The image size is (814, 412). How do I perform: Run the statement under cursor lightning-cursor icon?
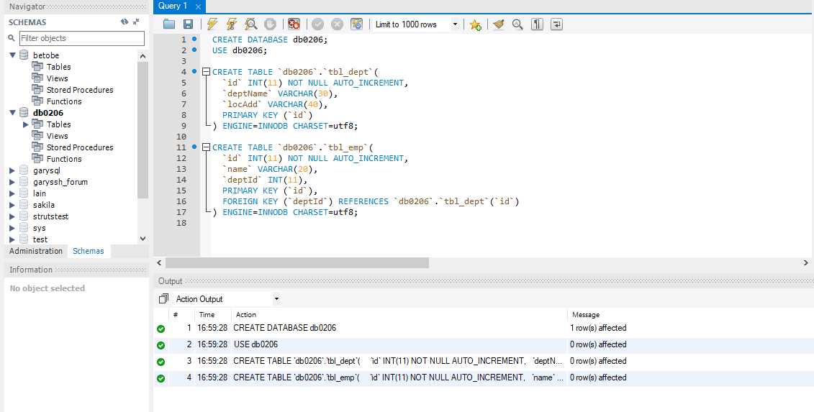232,24
